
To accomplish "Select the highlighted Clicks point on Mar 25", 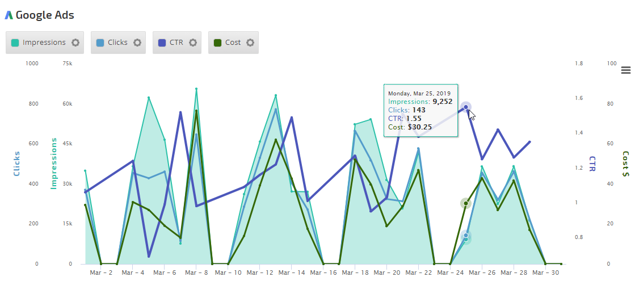I will 466,236.
